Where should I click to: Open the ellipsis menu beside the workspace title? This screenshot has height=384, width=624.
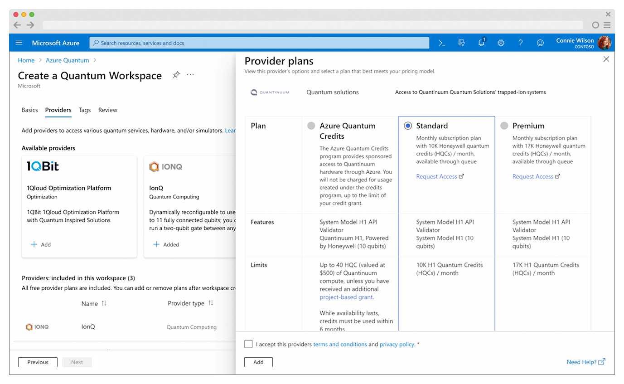190,75
